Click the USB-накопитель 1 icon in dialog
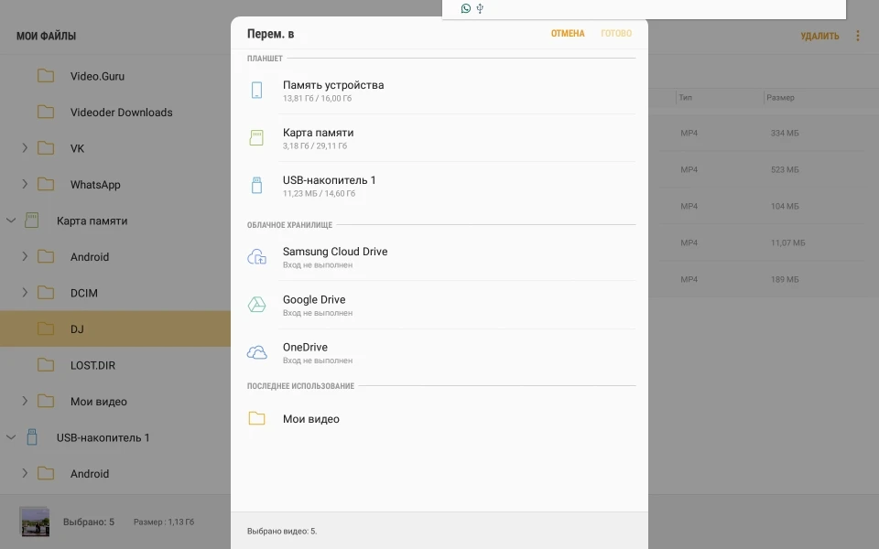The height and width of the screenshot is (549, 879). [256, 186]
